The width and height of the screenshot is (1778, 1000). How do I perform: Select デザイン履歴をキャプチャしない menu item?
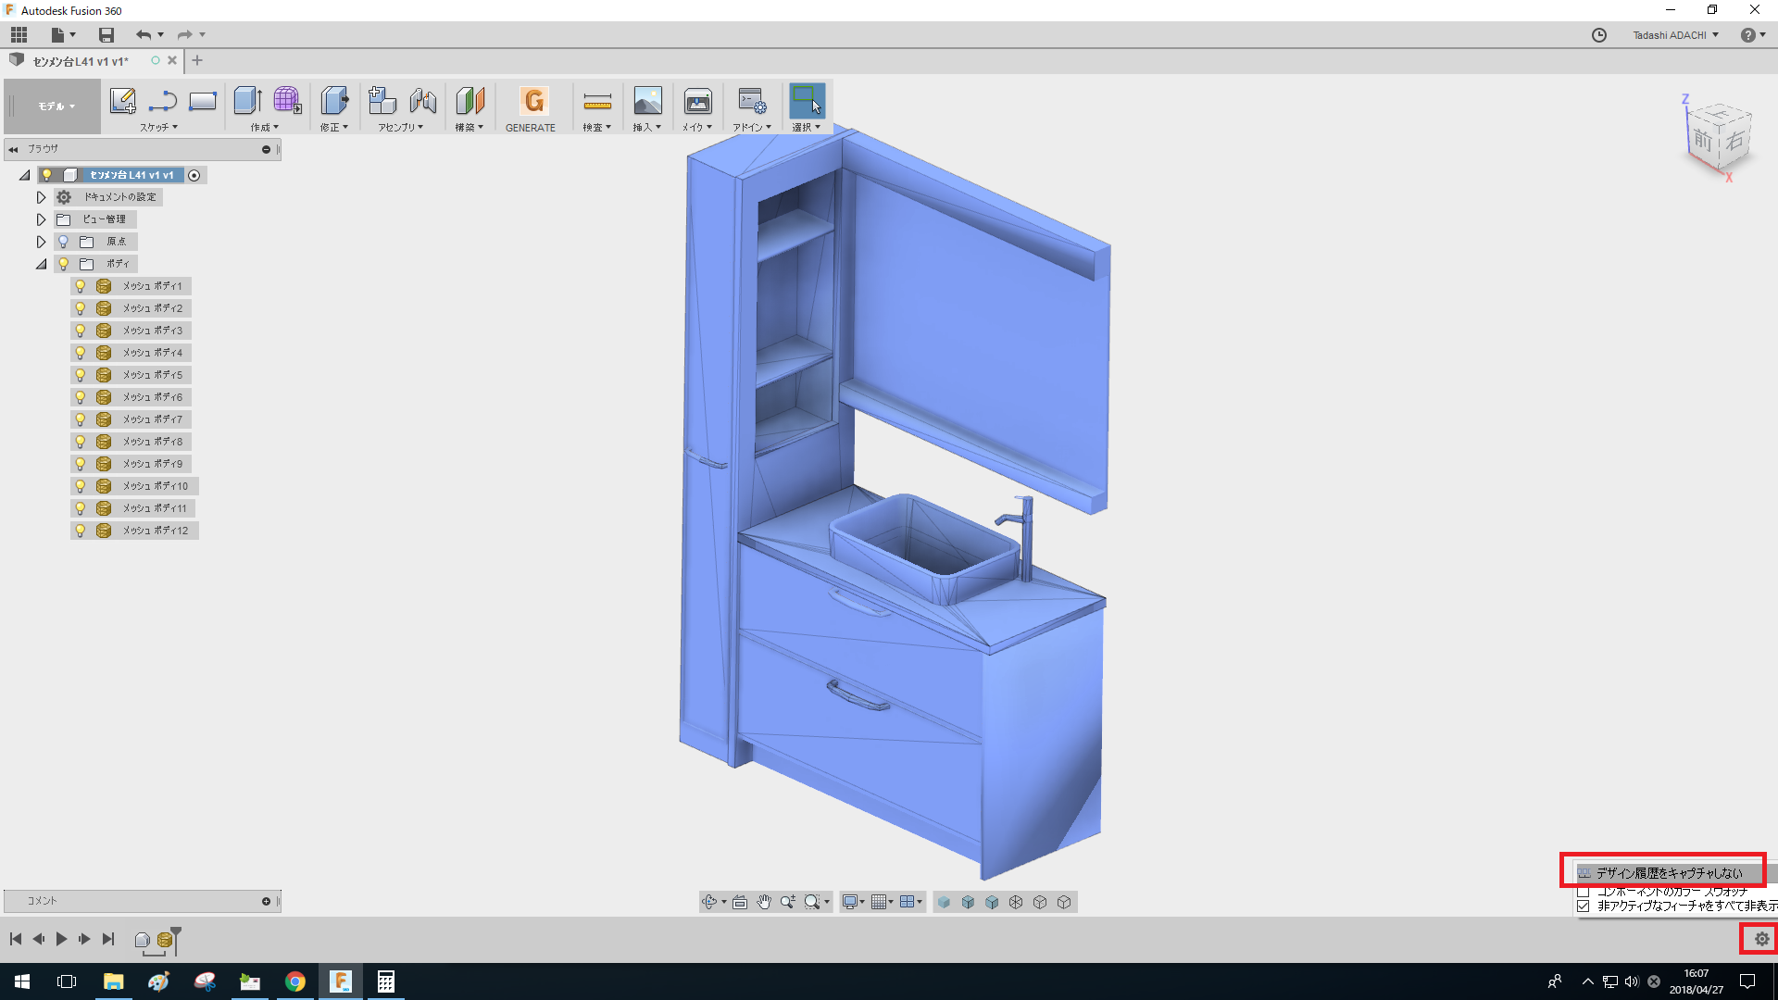1668,873
